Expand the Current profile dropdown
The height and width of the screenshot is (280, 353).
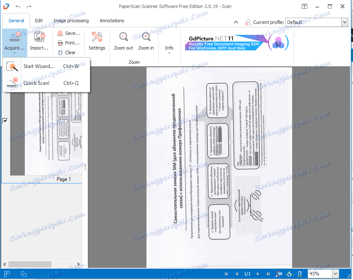coord(345,22)
